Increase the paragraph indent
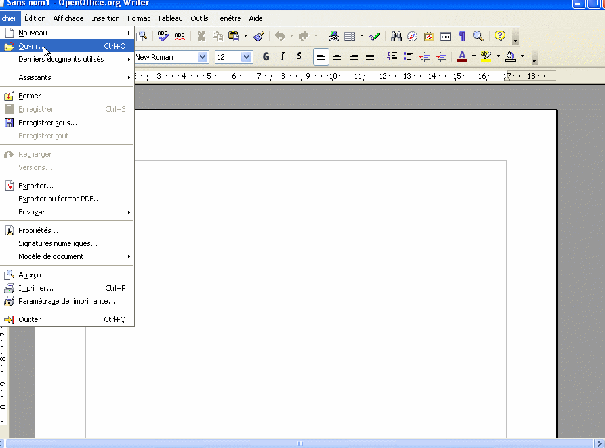The height and width of the screenshot is (448, 605). point(441,57)
